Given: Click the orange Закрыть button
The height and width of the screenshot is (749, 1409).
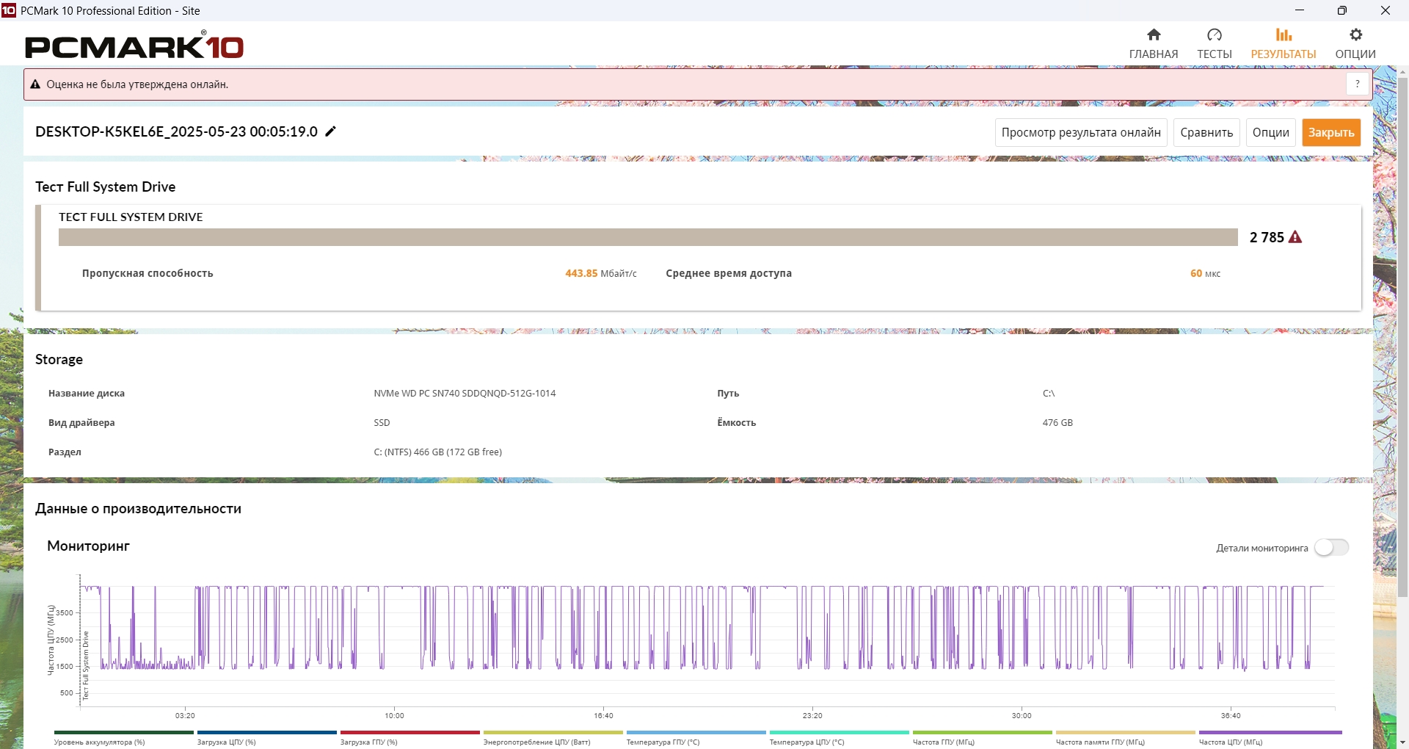Looking at the screenshot, I should [x=1331, y=133].
